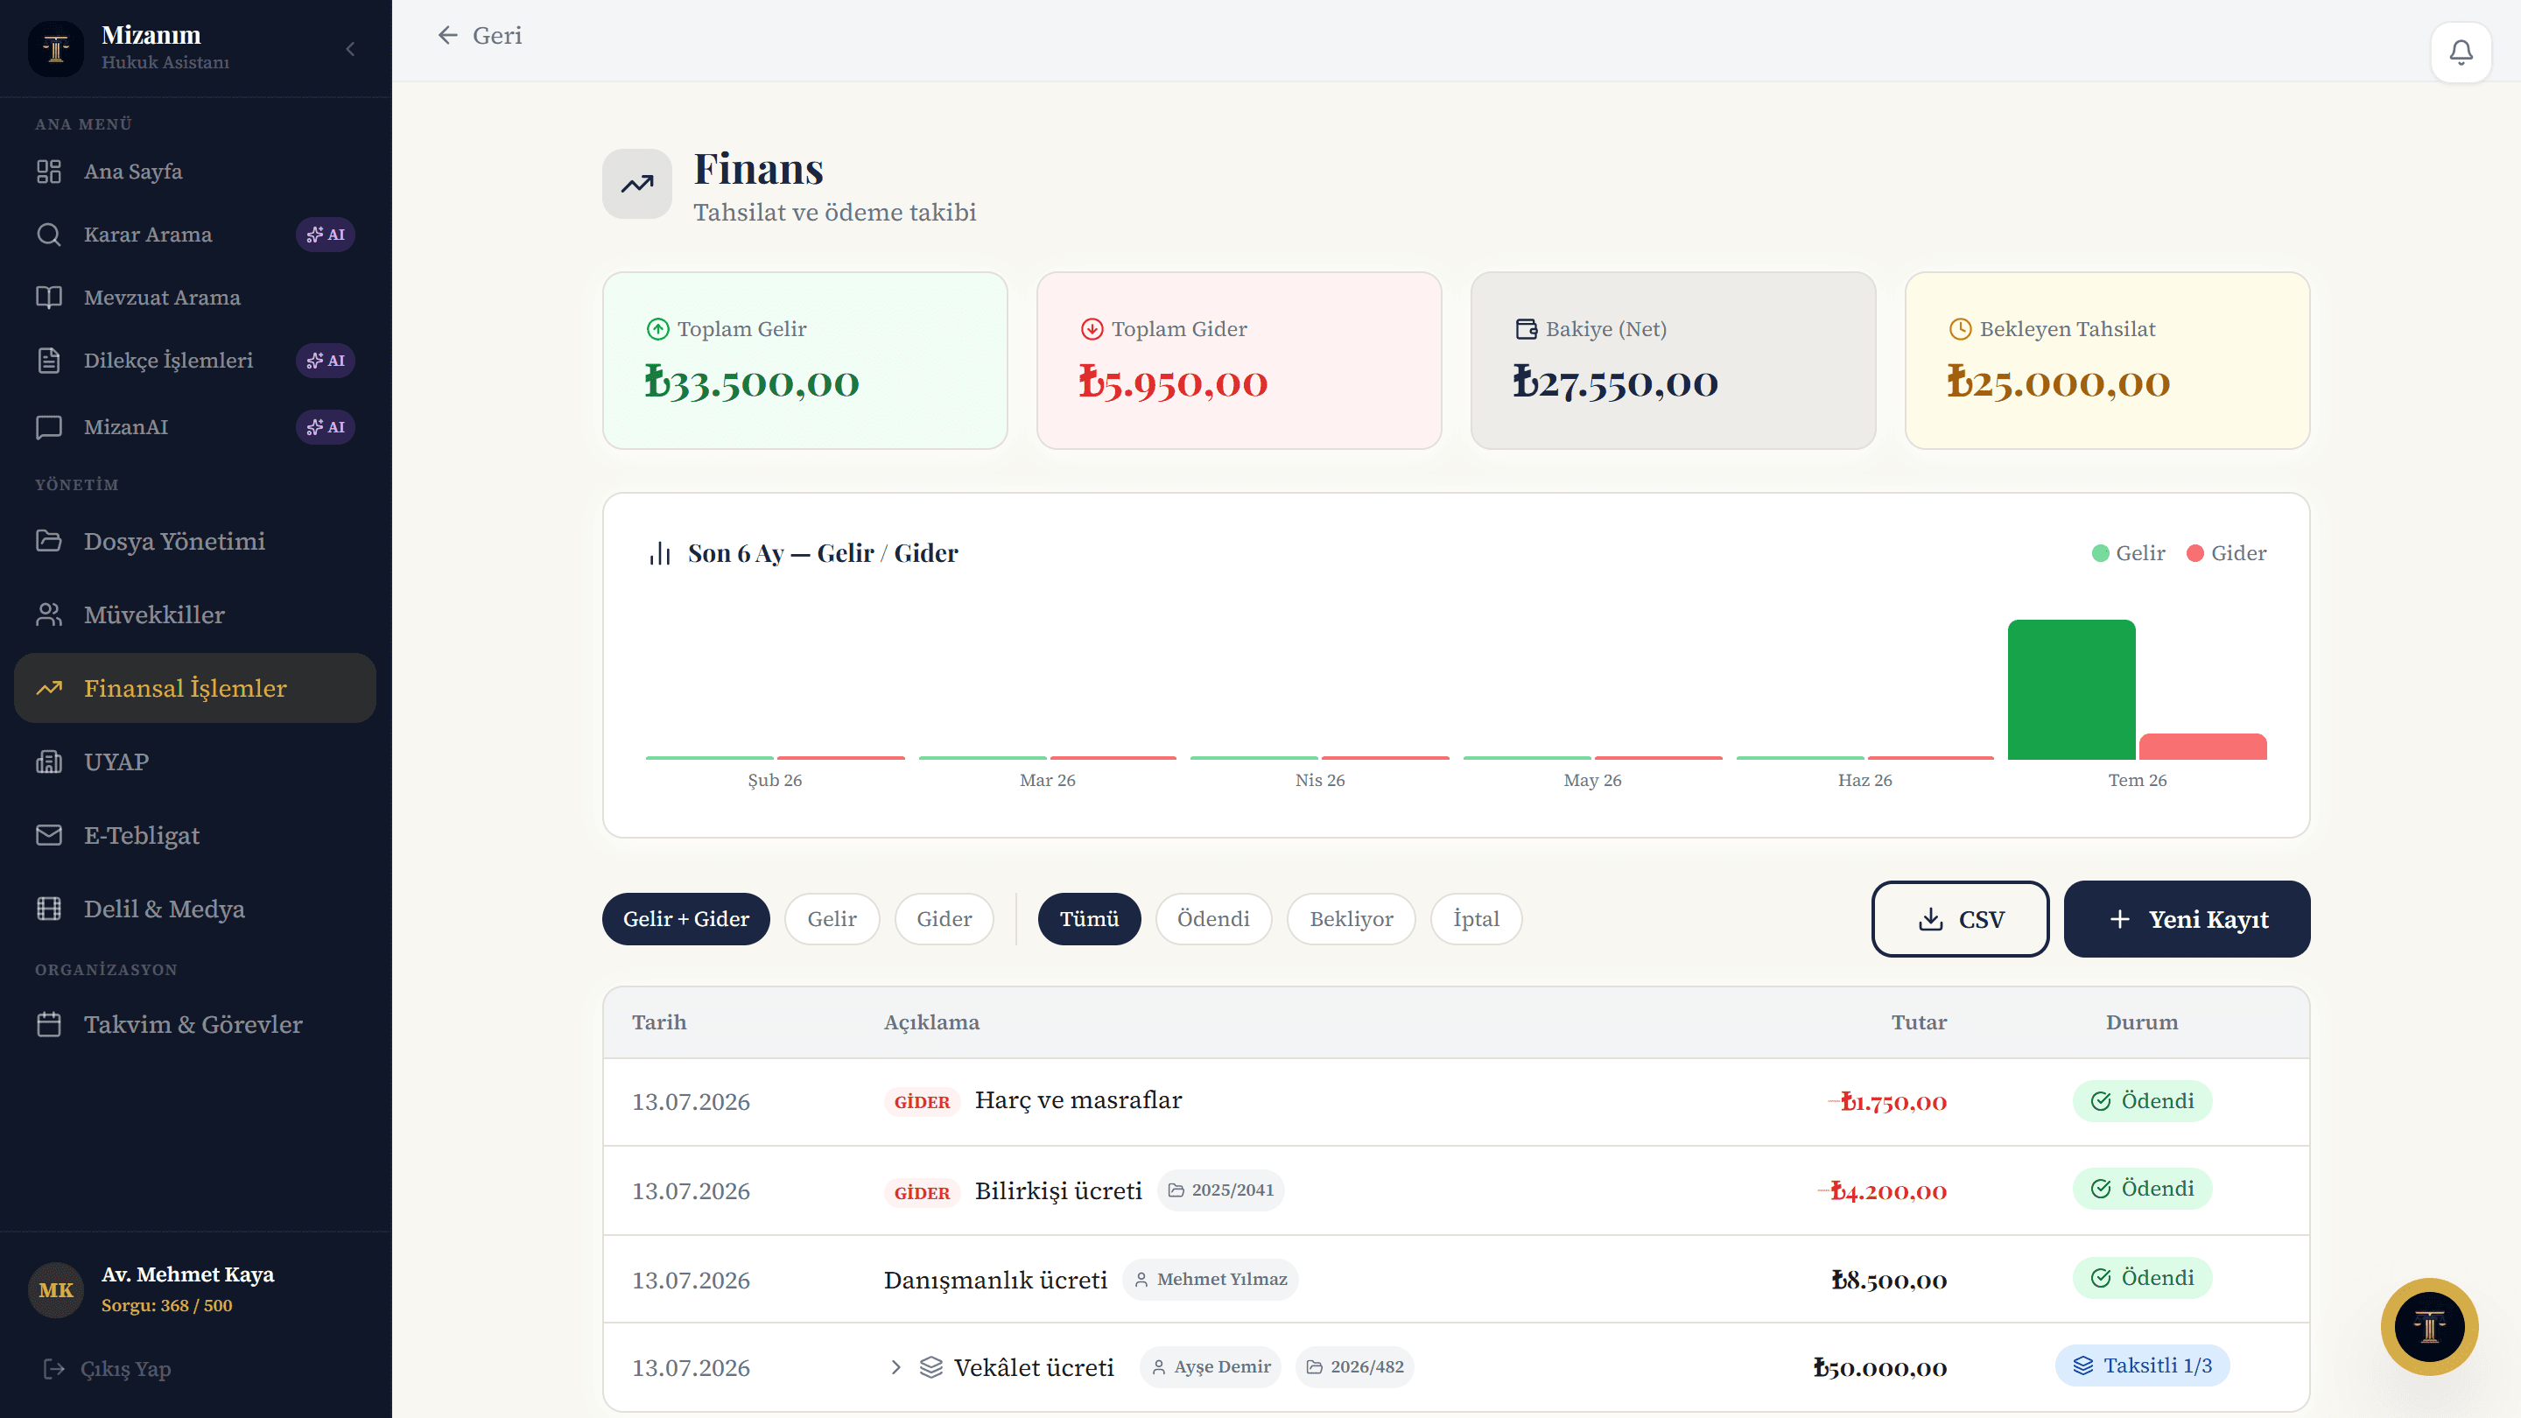Filter status by Bekliyor
Image resolution: width=2521 pixels, height=1418 pixels.
pos(1352,919)
